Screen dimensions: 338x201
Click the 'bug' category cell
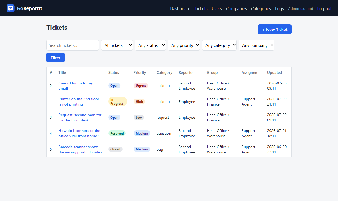[x=160, y=149]
